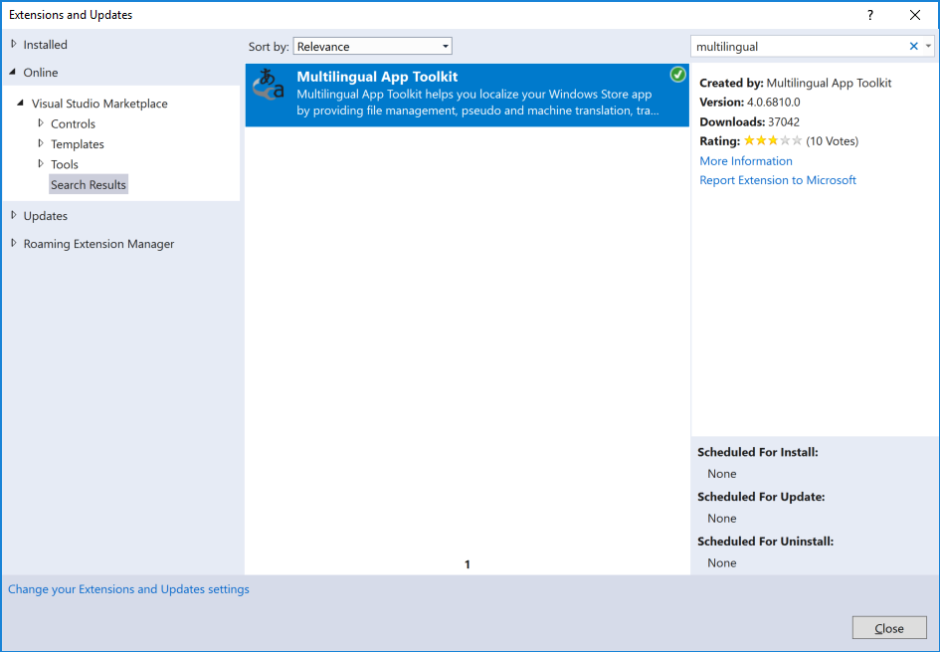Screen dimensions: 940x652
Task: Click the green installed checkmark icon
Action: pos(677,75)
